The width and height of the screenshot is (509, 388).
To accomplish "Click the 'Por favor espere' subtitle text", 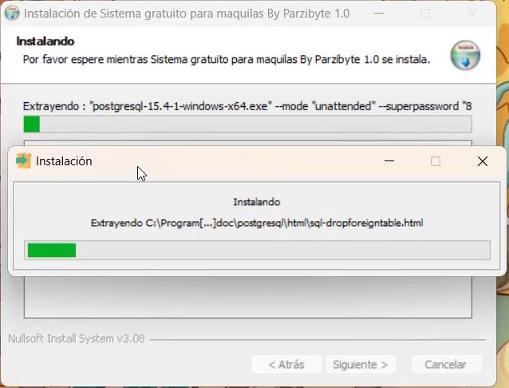I will point(227,60).
